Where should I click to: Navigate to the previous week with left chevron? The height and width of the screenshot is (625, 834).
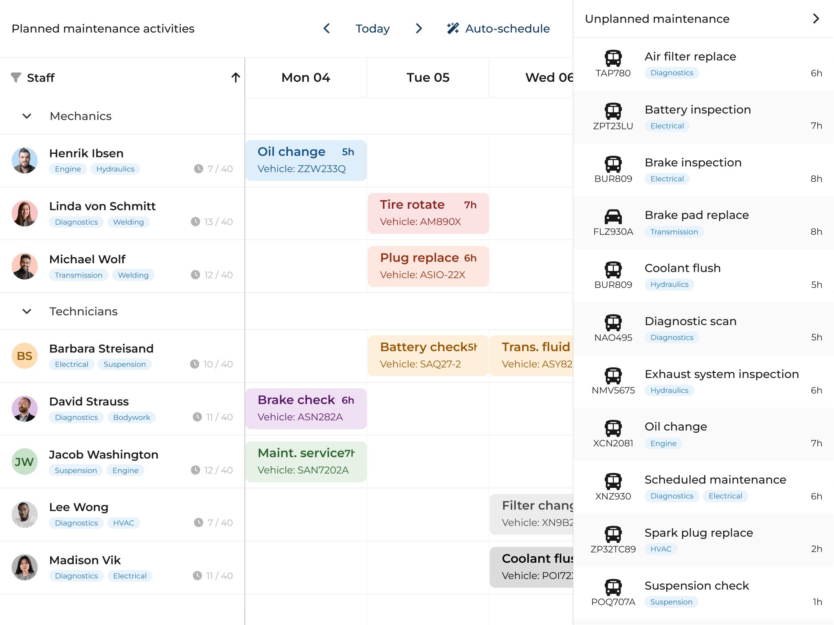click(x=326, y=28)
